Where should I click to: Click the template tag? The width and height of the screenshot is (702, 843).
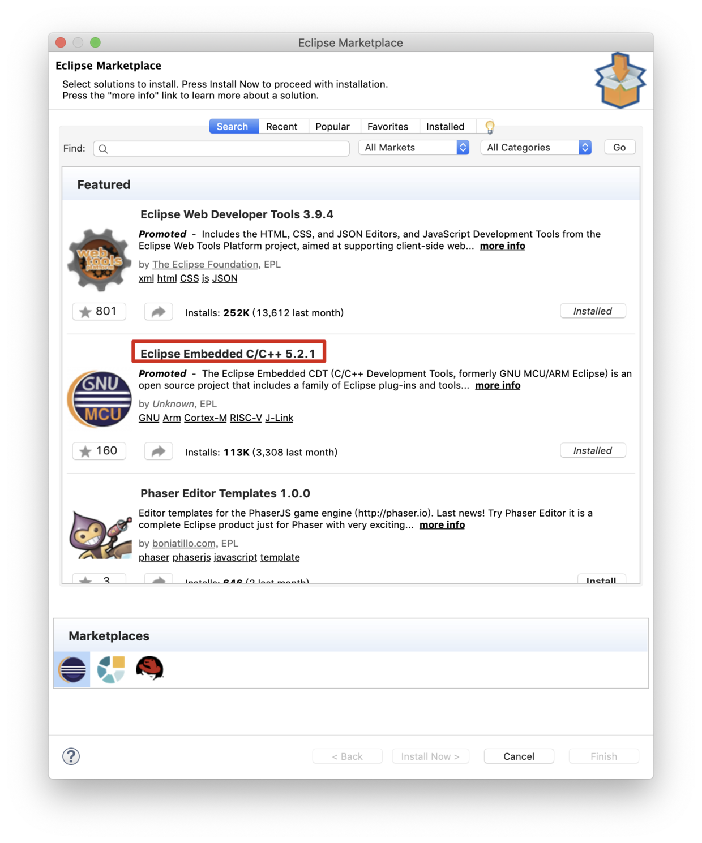[x=280, y=557]
